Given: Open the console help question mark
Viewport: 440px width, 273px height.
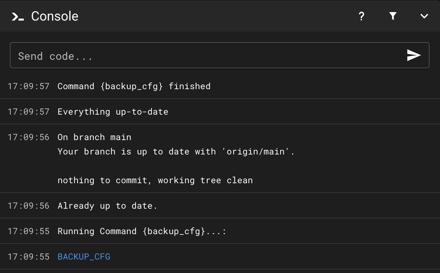Looking at the screenshot, I should 361,16.
